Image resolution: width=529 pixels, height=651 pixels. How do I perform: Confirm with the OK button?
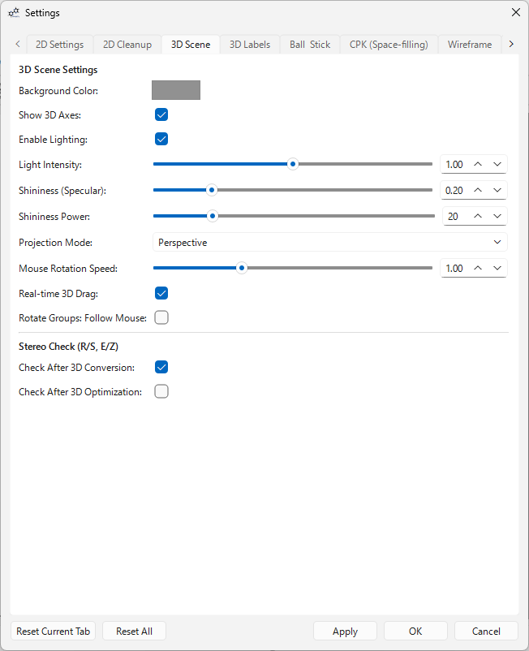pos(415,631)
